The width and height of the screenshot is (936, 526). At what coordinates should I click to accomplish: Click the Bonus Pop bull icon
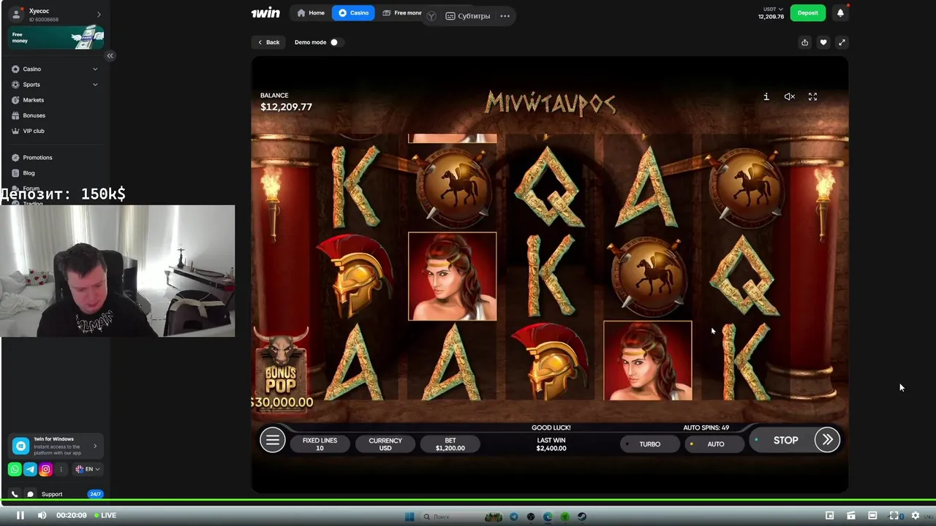(282, 369)
